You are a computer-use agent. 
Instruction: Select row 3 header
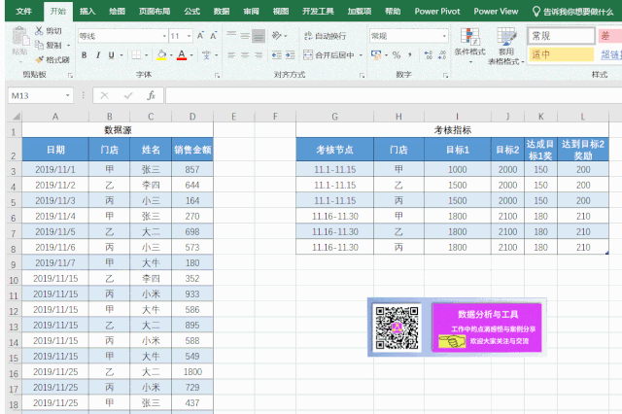[x=14, y=170]
